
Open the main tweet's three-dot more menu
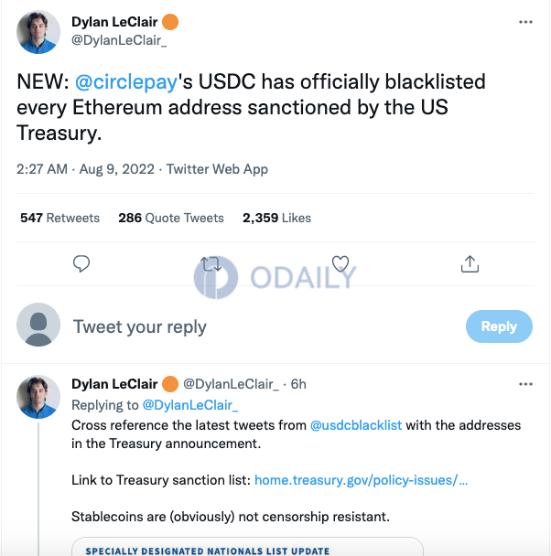(x=525, y=22)
